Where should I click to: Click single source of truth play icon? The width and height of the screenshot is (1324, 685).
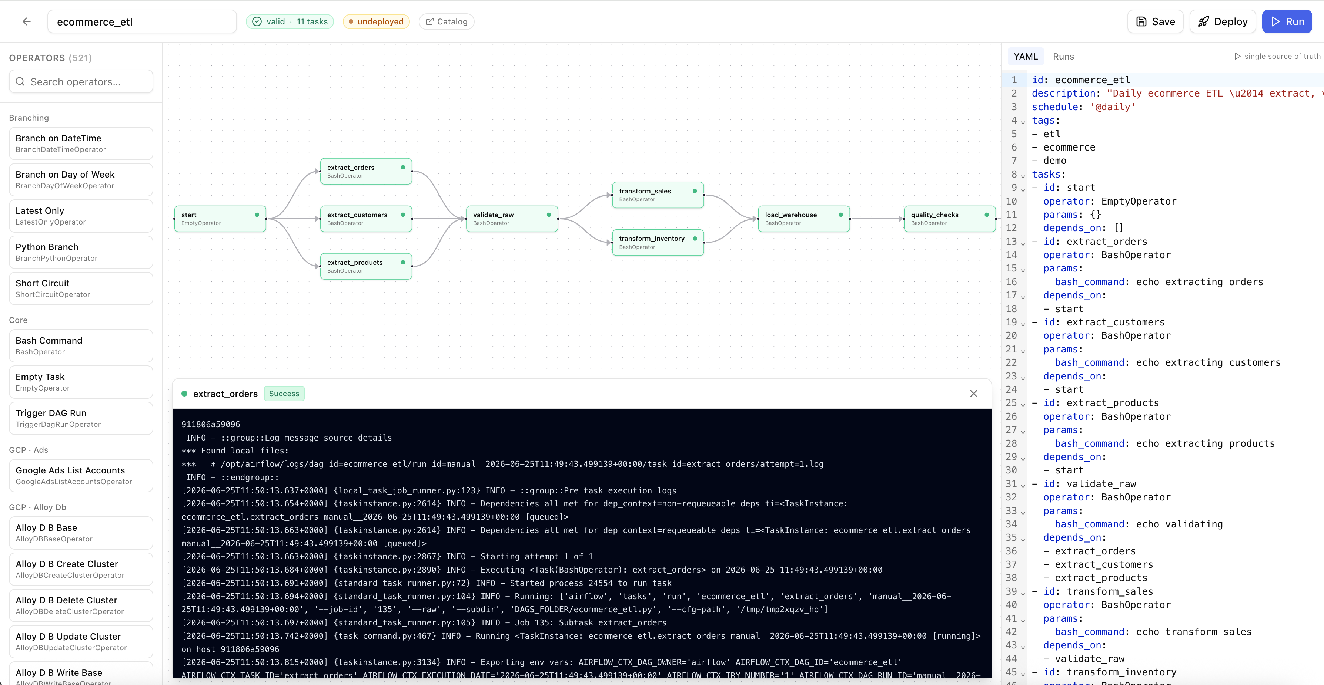pyautogui.click(x=1237, y=57)
